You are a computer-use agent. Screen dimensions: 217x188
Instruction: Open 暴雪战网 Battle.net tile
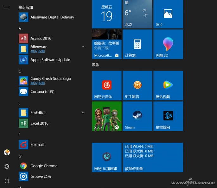coord(168,116)
